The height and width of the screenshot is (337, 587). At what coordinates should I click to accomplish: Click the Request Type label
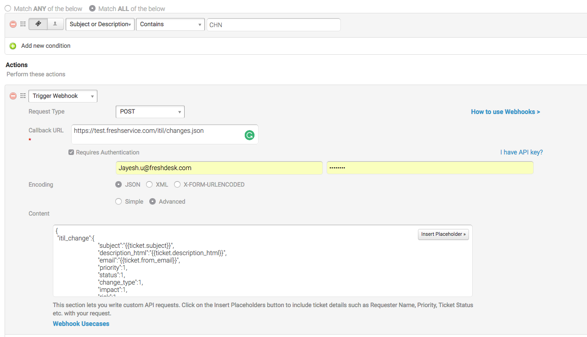[x=46, y=112]
